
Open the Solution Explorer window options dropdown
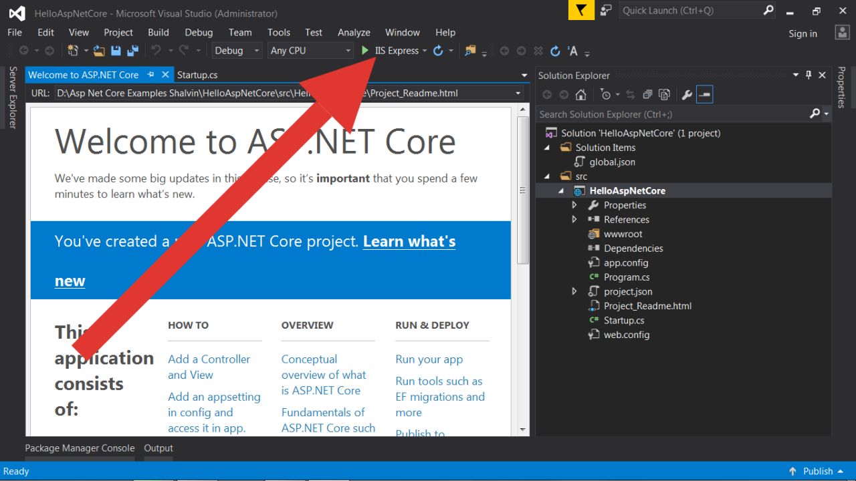795,75
